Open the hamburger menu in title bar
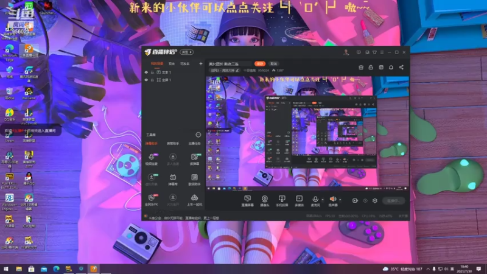Screen dimensions: 487x274 (x=382, y=52)
